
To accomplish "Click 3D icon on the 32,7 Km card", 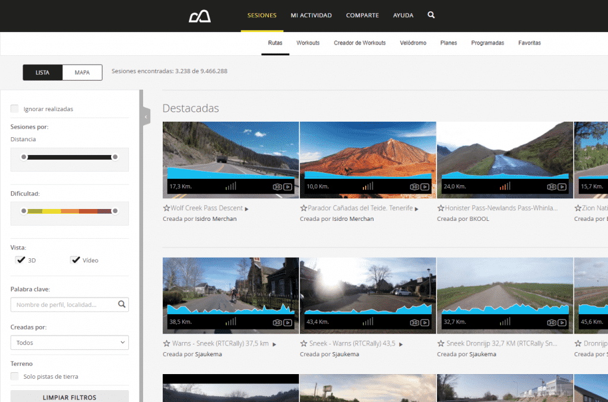I will [x=552, y=322].
